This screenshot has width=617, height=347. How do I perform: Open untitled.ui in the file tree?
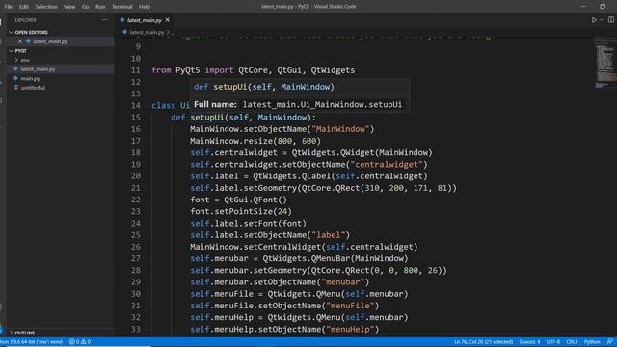point(33,88)
